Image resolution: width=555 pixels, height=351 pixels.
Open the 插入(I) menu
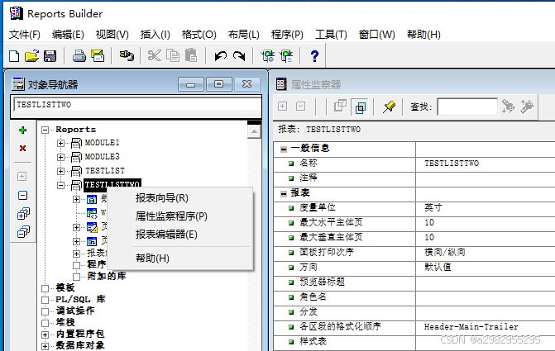pos(155,35)
